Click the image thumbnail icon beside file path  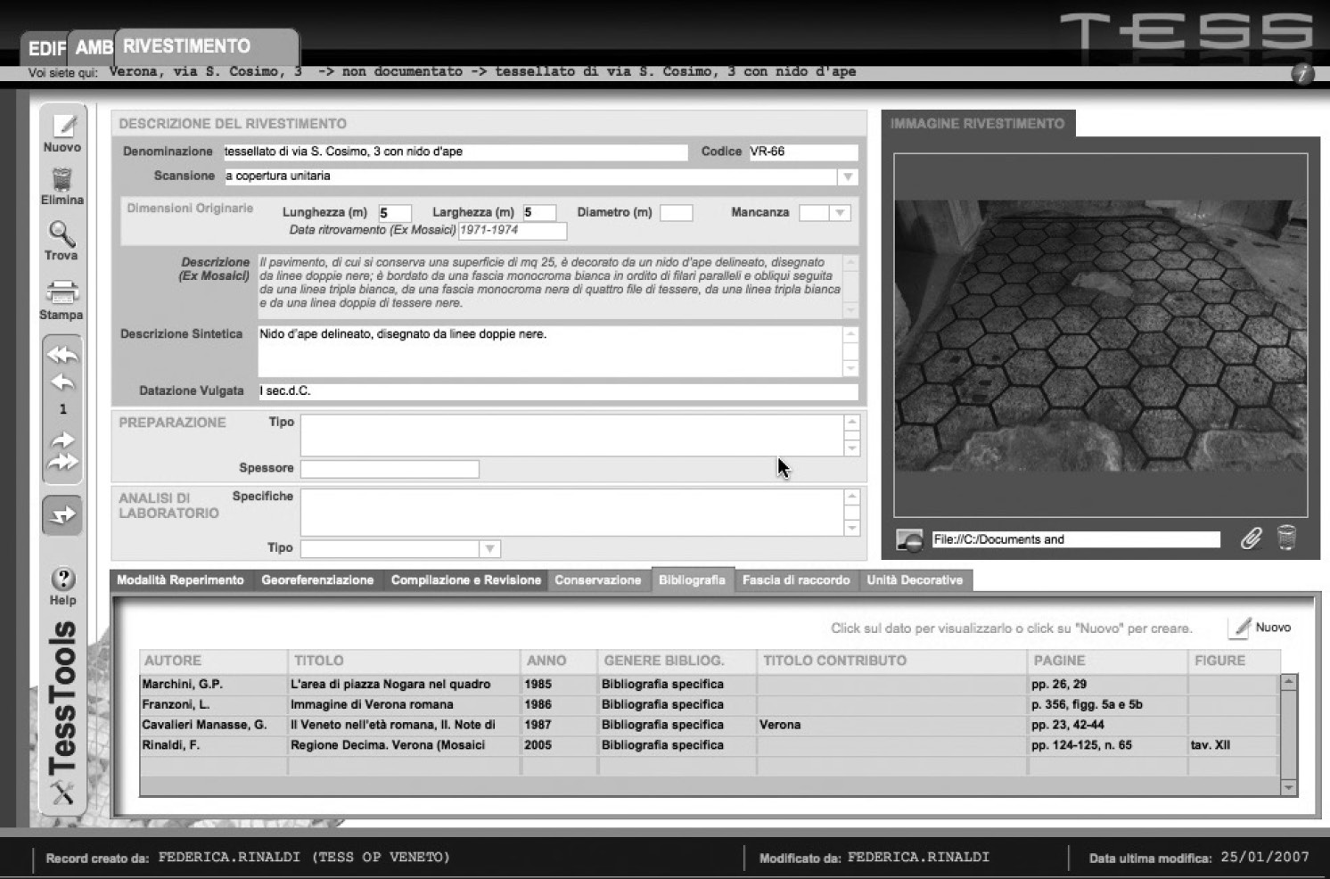point(909,539)
